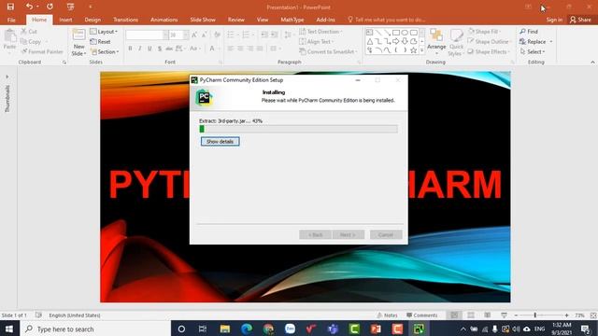Click Increase Font Size icon
The height and width of the screenshot is (336, 598).
194,35
